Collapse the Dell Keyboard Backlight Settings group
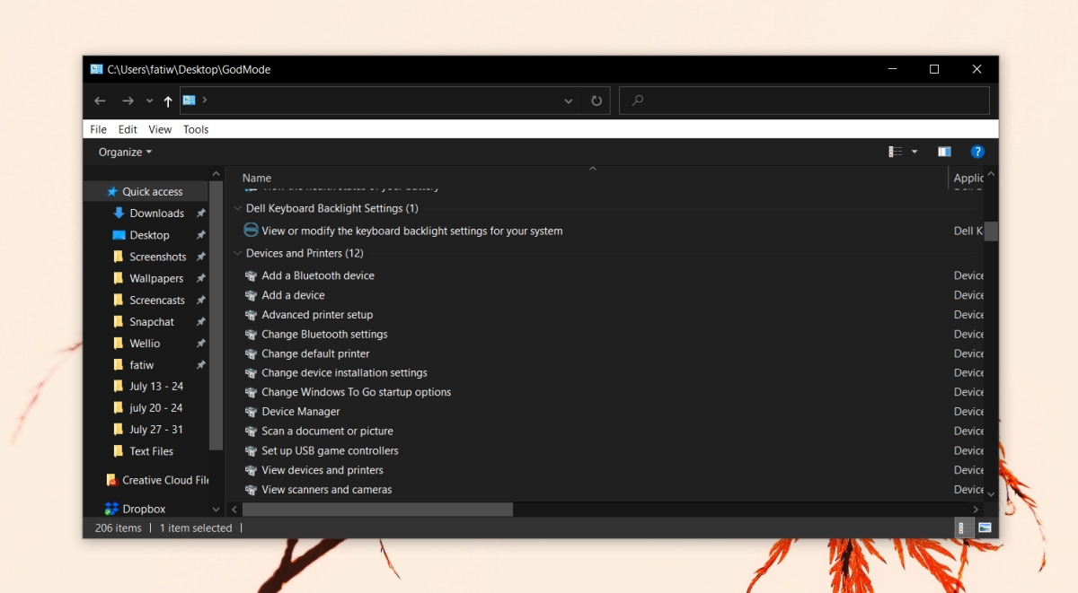Screen dimensions: 1078x593 [238, 207]
